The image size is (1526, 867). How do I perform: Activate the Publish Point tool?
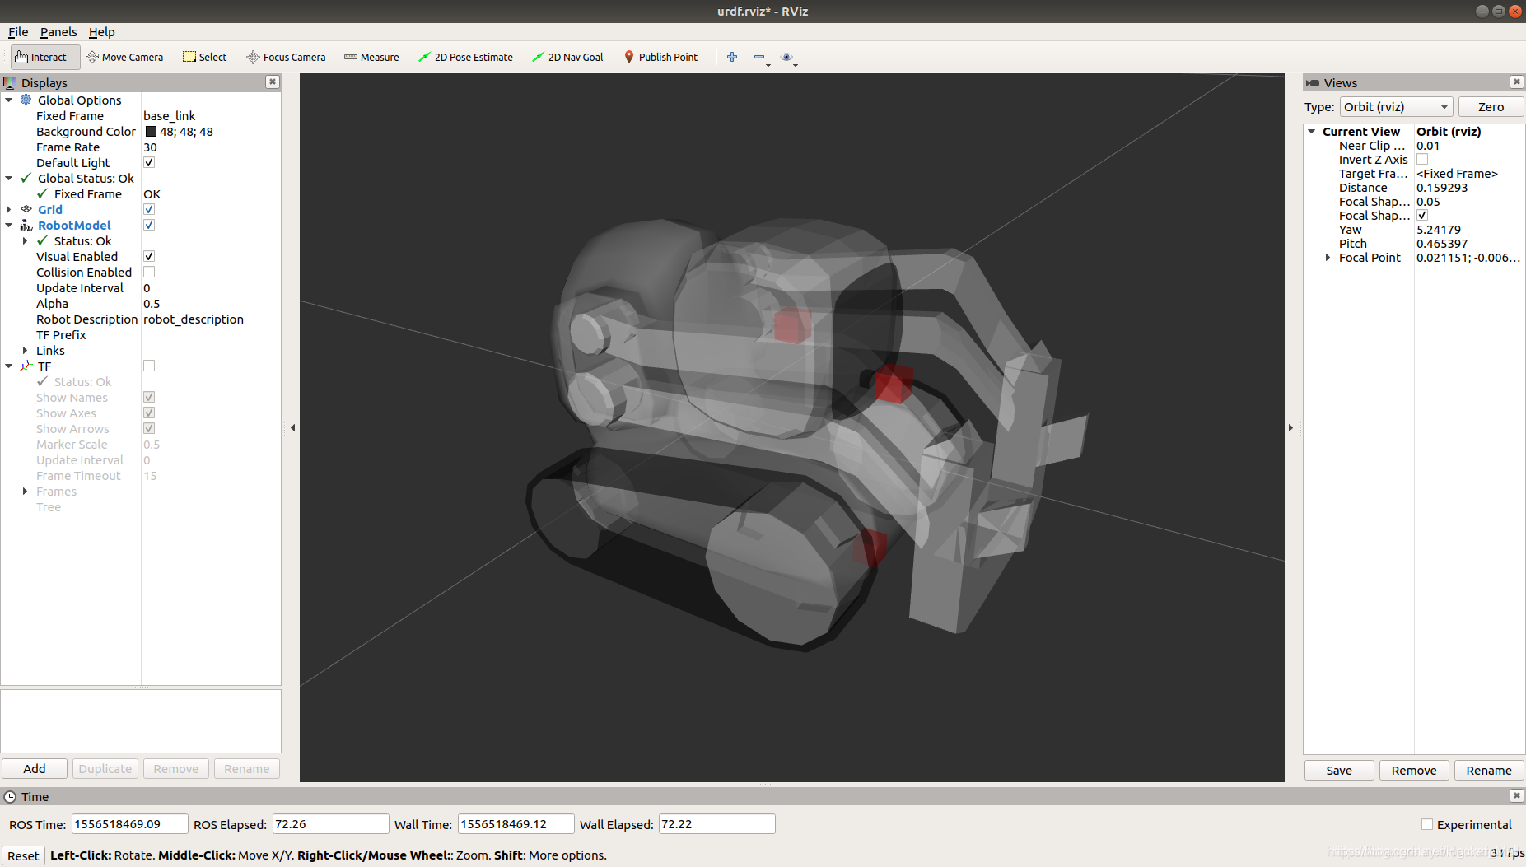(660, 57)
